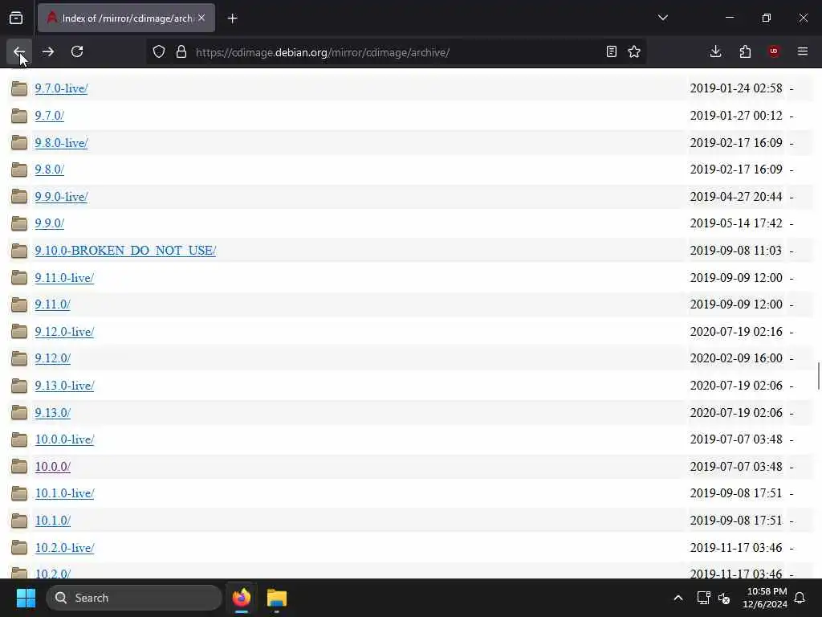Open the 9.9.0/ directory link
Image resolution: width=822 pixels, height=617 pixels.
point(49,223)
